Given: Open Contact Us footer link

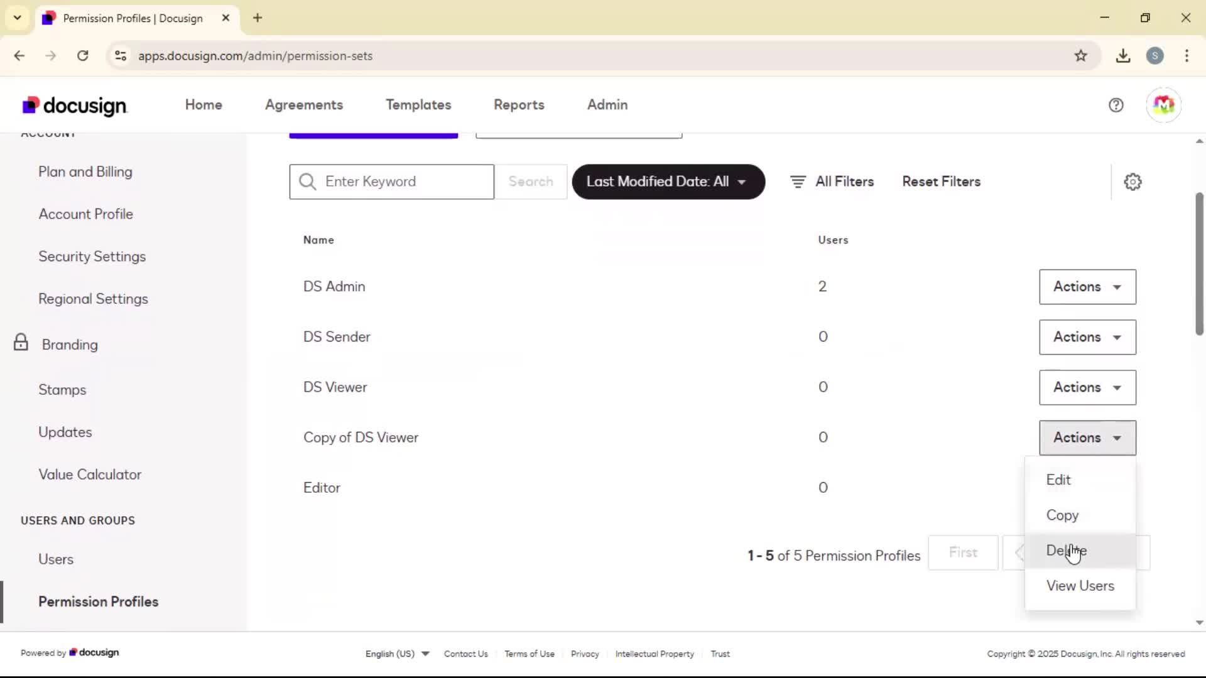Looking at the screenshot, I should click(x=465, y=654).
